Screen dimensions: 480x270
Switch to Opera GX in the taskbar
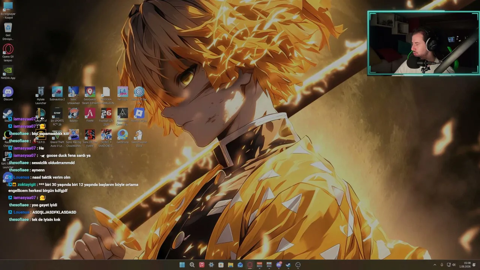pyautogui.click(x=250, y=265)
